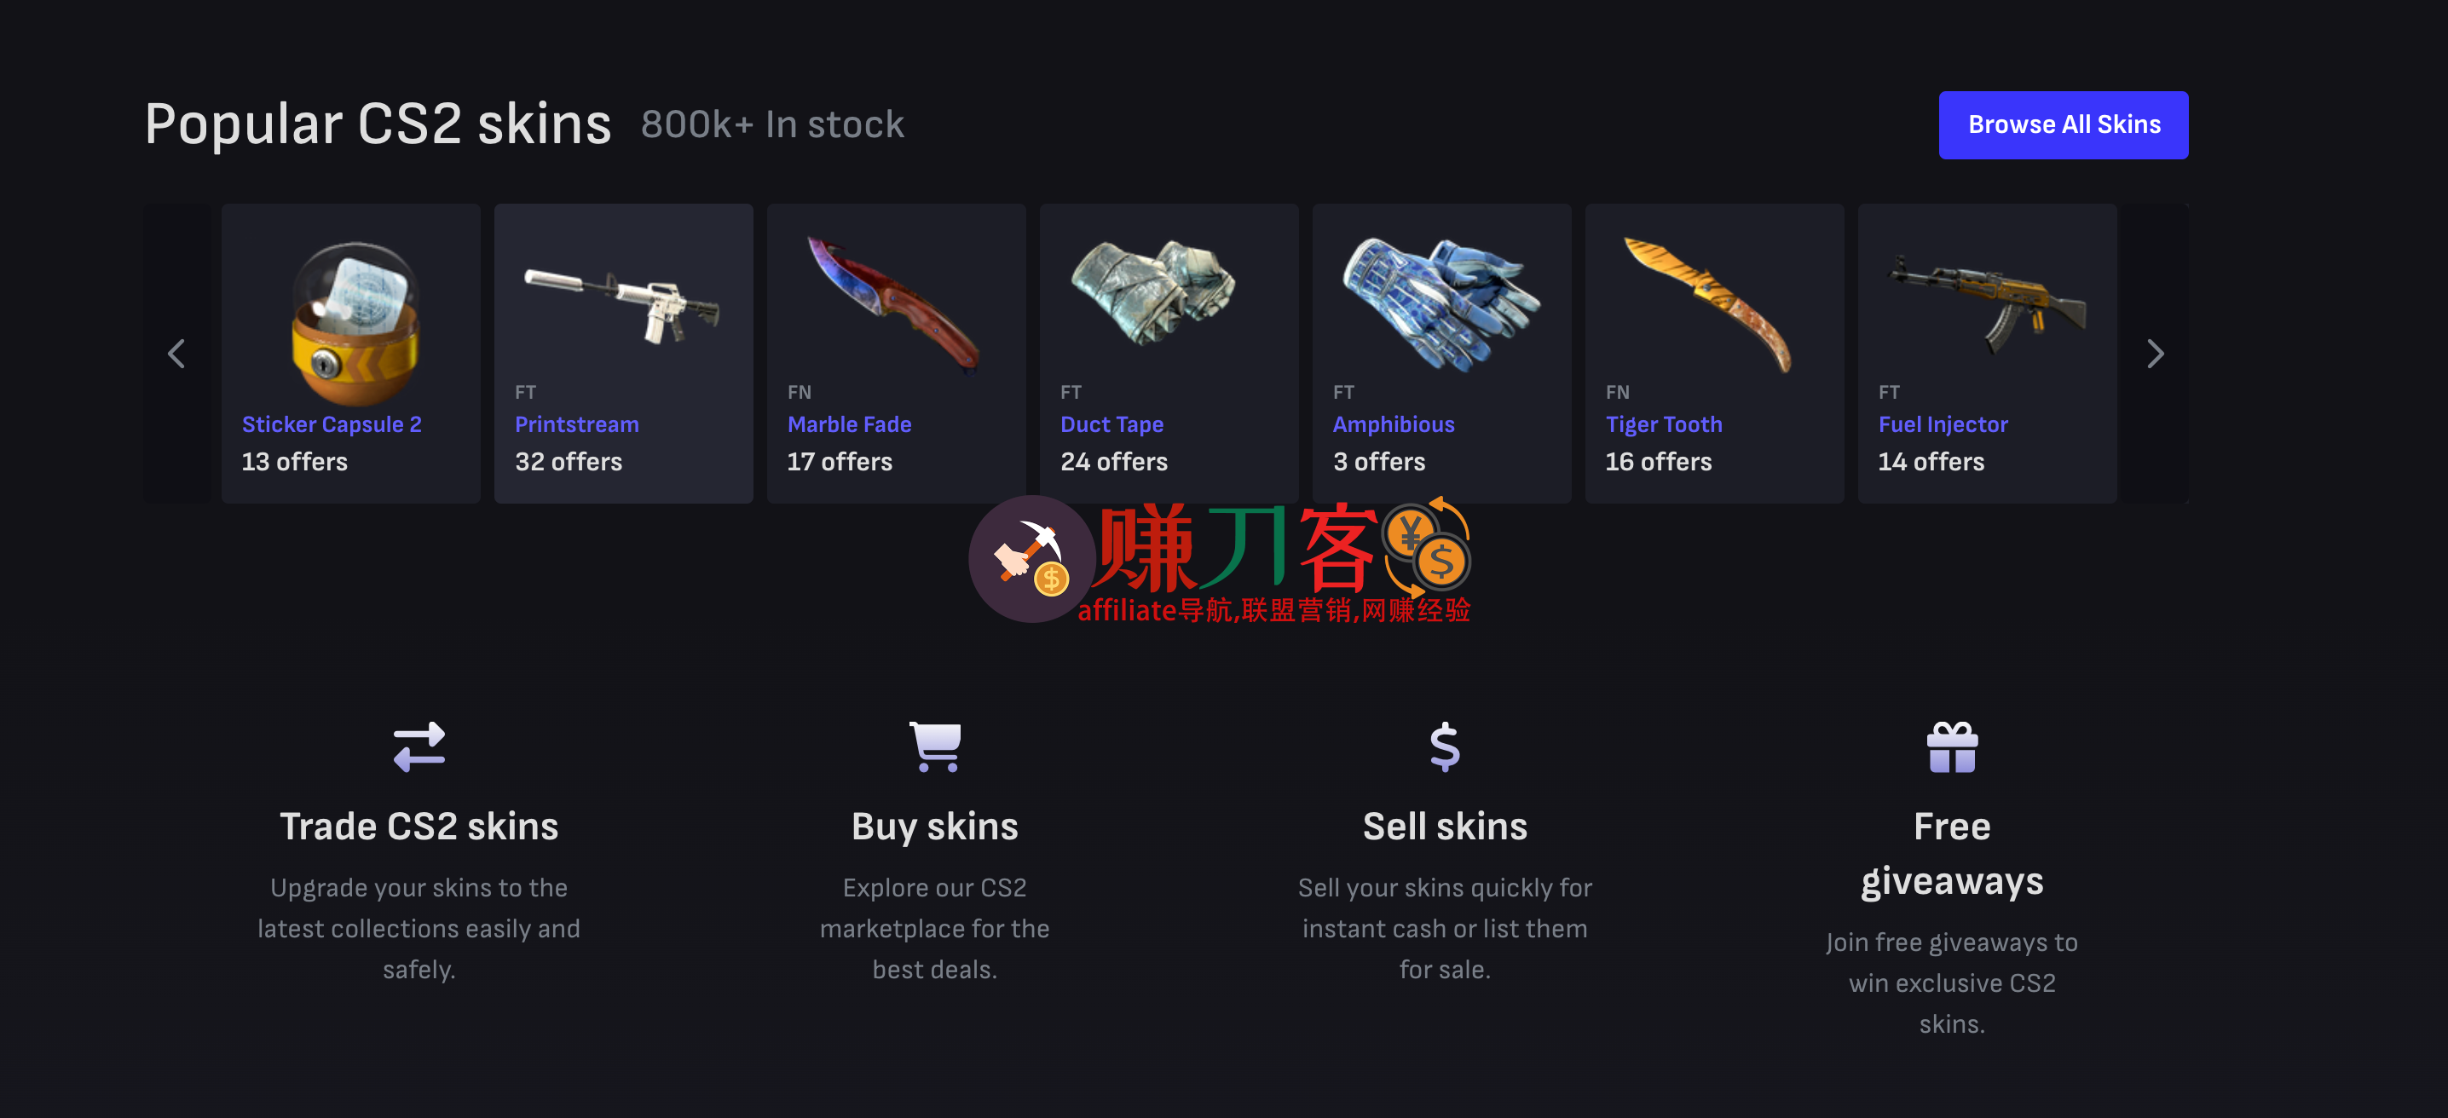
Task: Open the Fuel Injector skin link
Action: point(1943,424)
